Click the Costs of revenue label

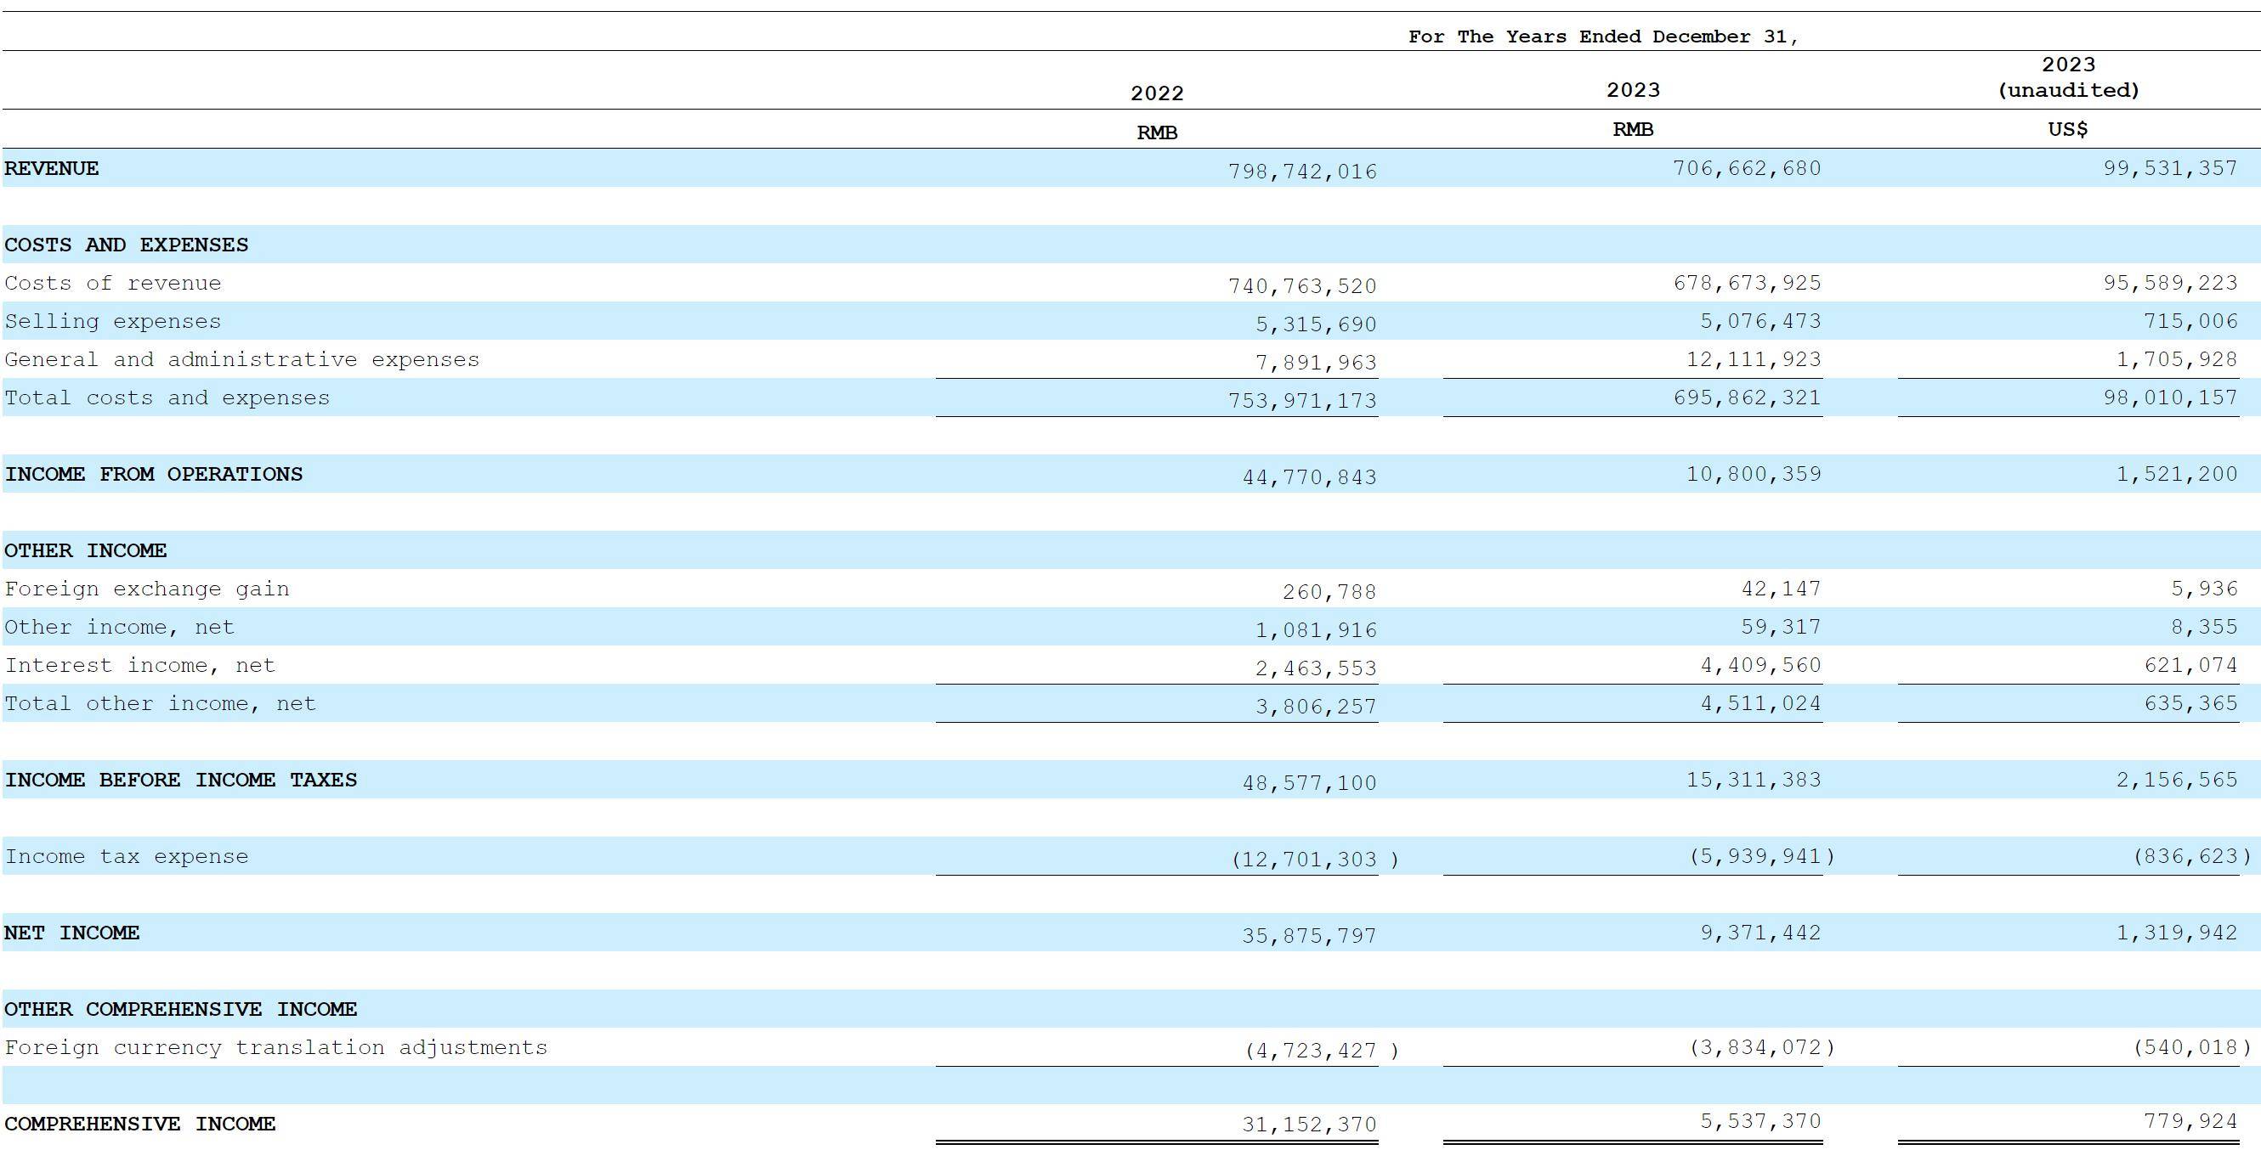(113, 284)
